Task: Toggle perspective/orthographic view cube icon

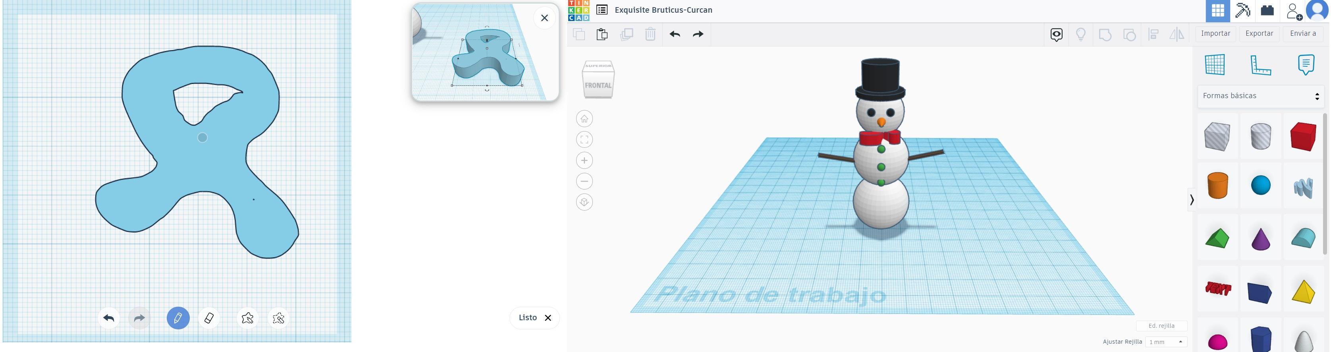Action: tap(584, 202)
